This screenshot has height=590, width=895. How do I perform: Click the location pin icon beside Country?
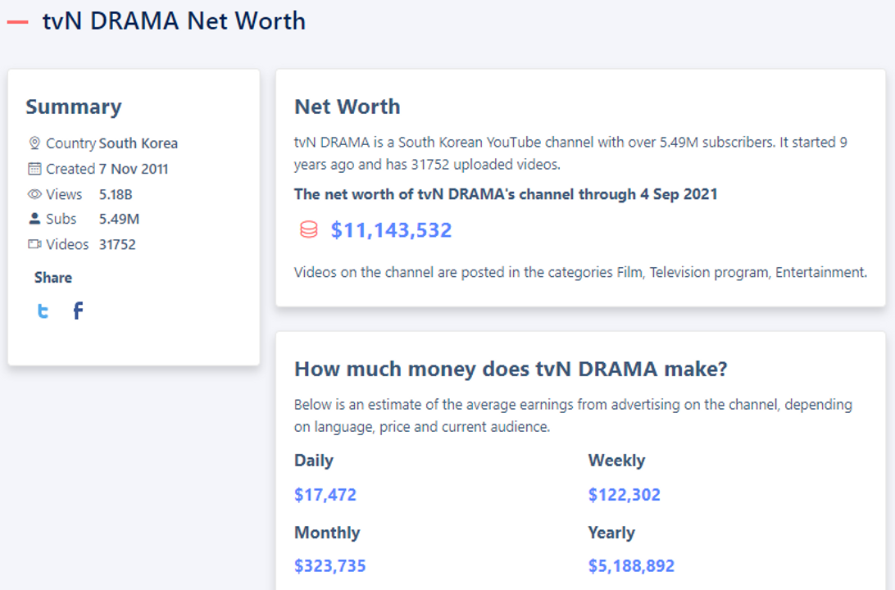(34, 142)
